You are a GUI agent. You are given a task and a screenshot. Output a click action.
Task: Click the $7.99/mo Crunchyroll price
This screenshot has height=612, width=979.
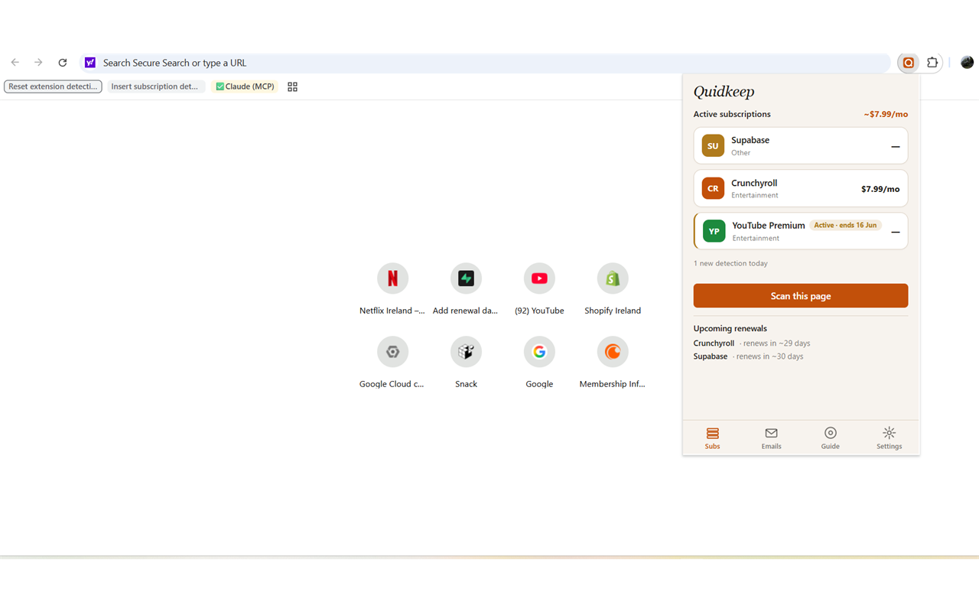(x=880, y=189)
